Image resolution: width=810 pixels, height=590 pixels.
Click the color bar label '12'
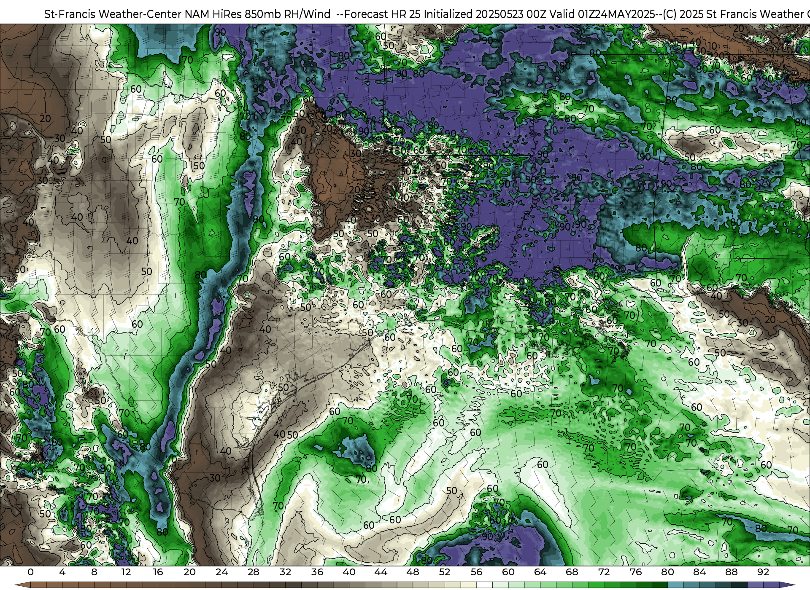point(126,572)
